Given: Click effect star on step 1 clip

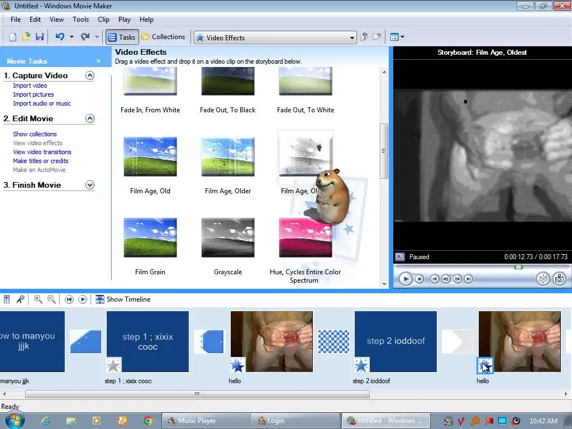Looking at the screenshot, I should (x=113, y=365).
